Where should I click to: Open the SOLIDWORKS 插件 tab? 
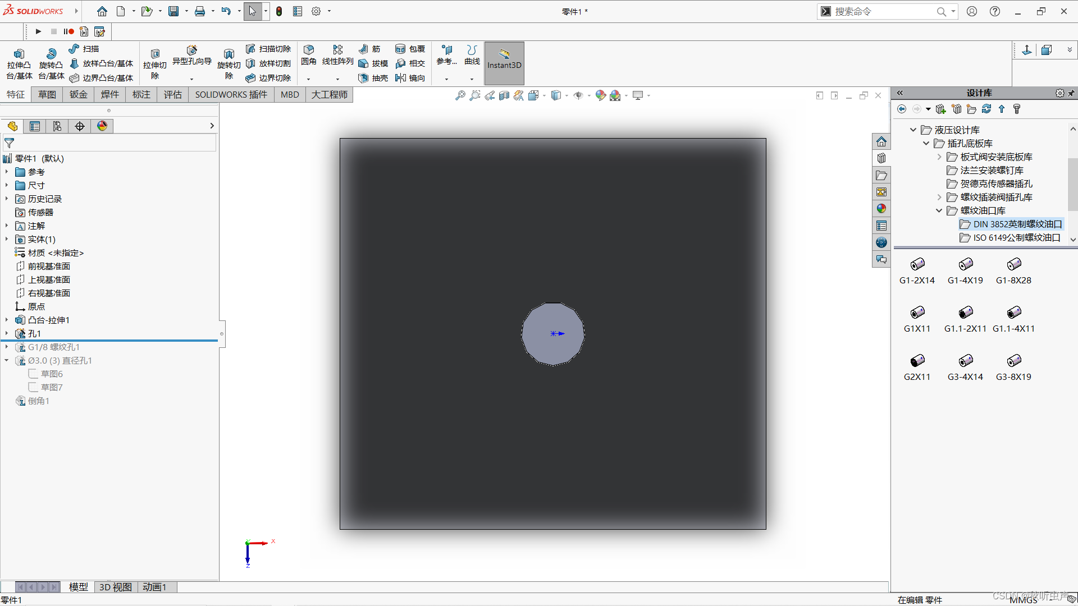pos(231,95)
